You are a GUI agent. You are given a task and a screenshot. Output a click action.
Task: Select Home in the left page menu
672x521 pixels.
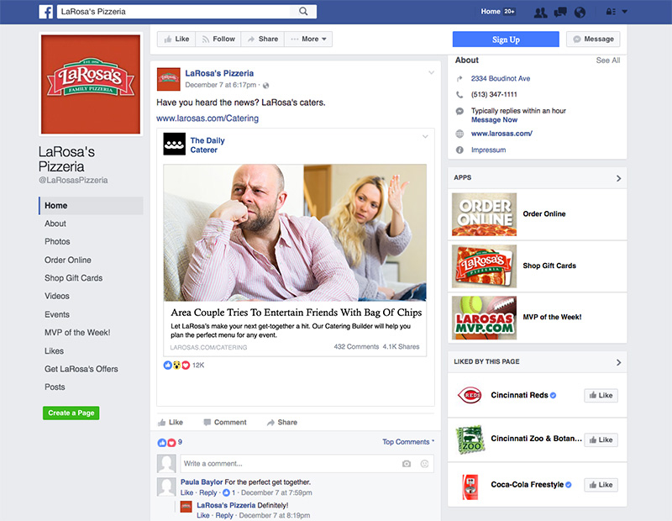pos(91,206)
